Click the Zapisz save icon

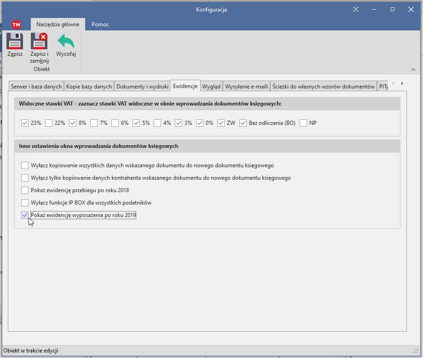15,41
